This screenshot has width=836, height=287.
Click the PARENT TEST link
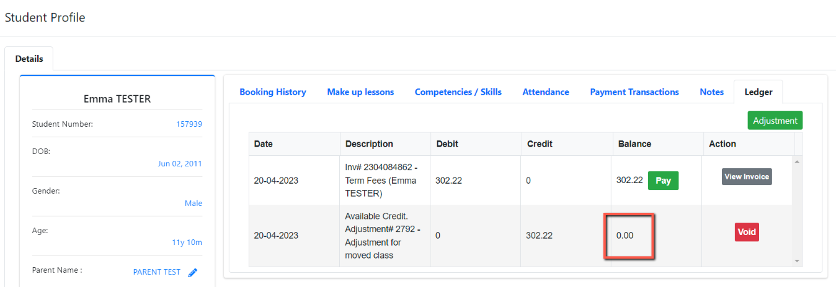click(x=157, y=272)
